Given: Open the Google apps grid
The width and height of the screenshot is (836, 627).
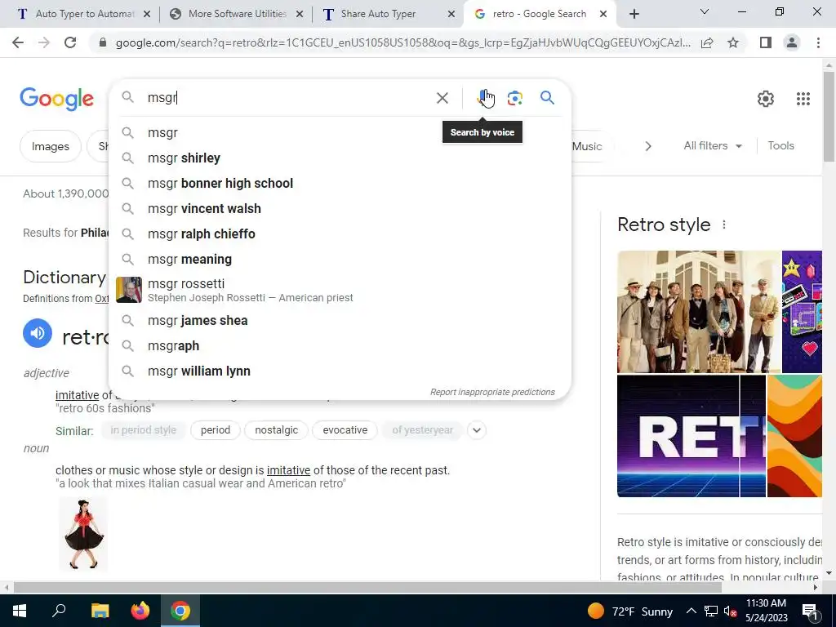Looking at the screenshot, I should [x=803, y=99].
